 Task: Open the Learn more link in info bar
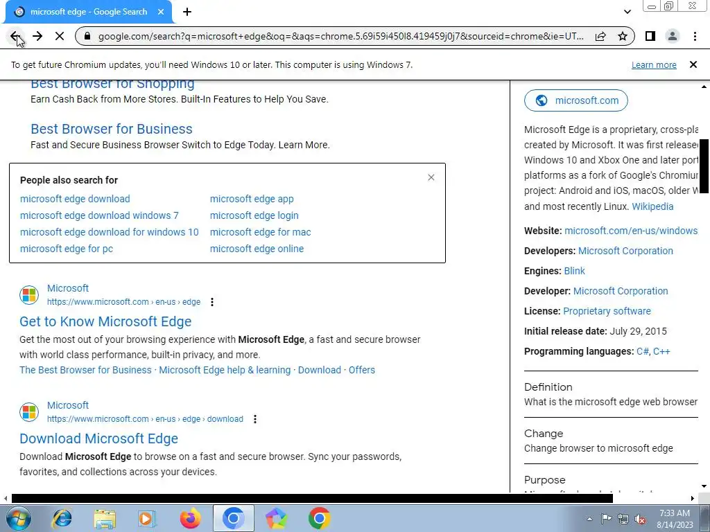[654, 64]
